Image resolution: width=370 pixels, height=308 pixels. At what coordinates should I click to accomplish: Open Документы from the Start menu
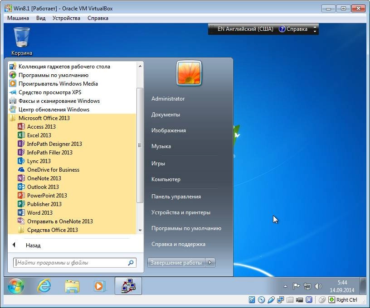[x=166, y=115]
